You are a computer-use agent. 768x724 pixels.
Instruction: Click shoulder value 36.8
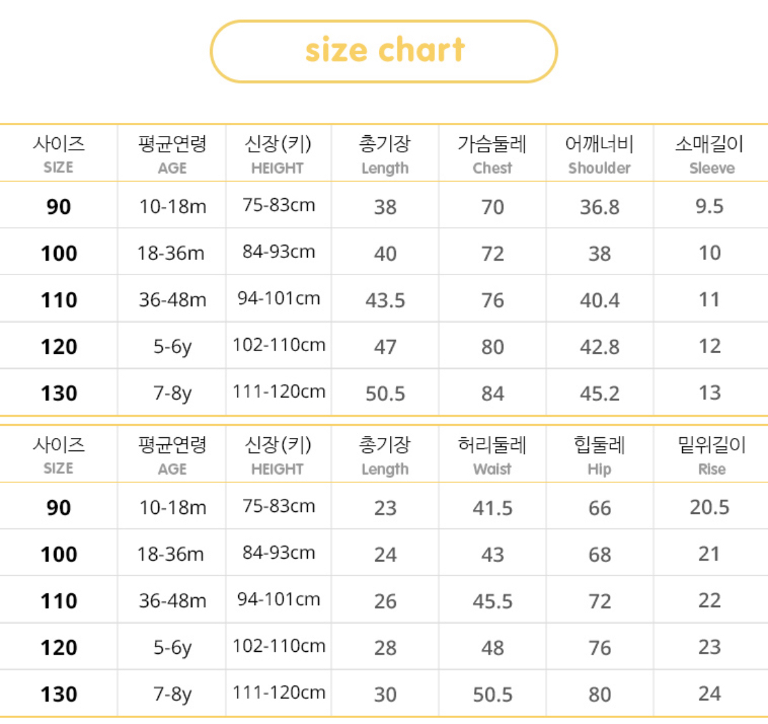[x=599, y=207]
